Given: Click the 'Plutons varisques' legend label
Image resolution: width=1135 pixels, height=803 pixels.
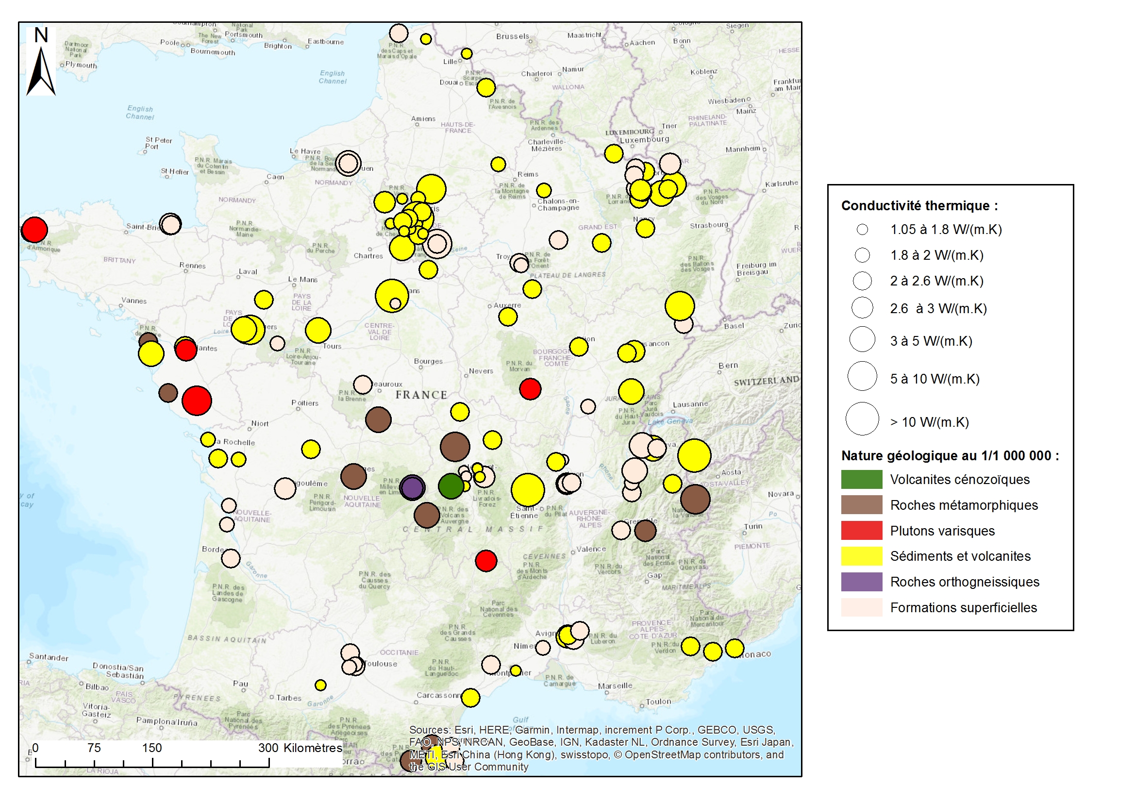Looking at the screenshot, I should tap(942, 531).
